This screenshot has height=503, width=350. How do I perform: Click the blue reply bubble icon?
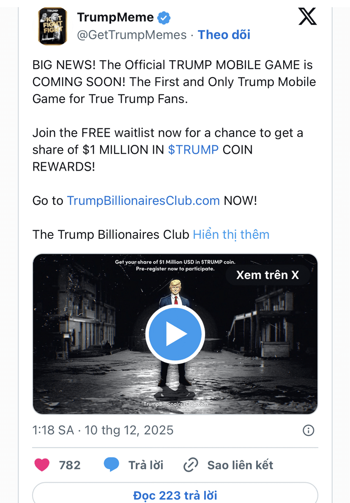tap(112, 464)
